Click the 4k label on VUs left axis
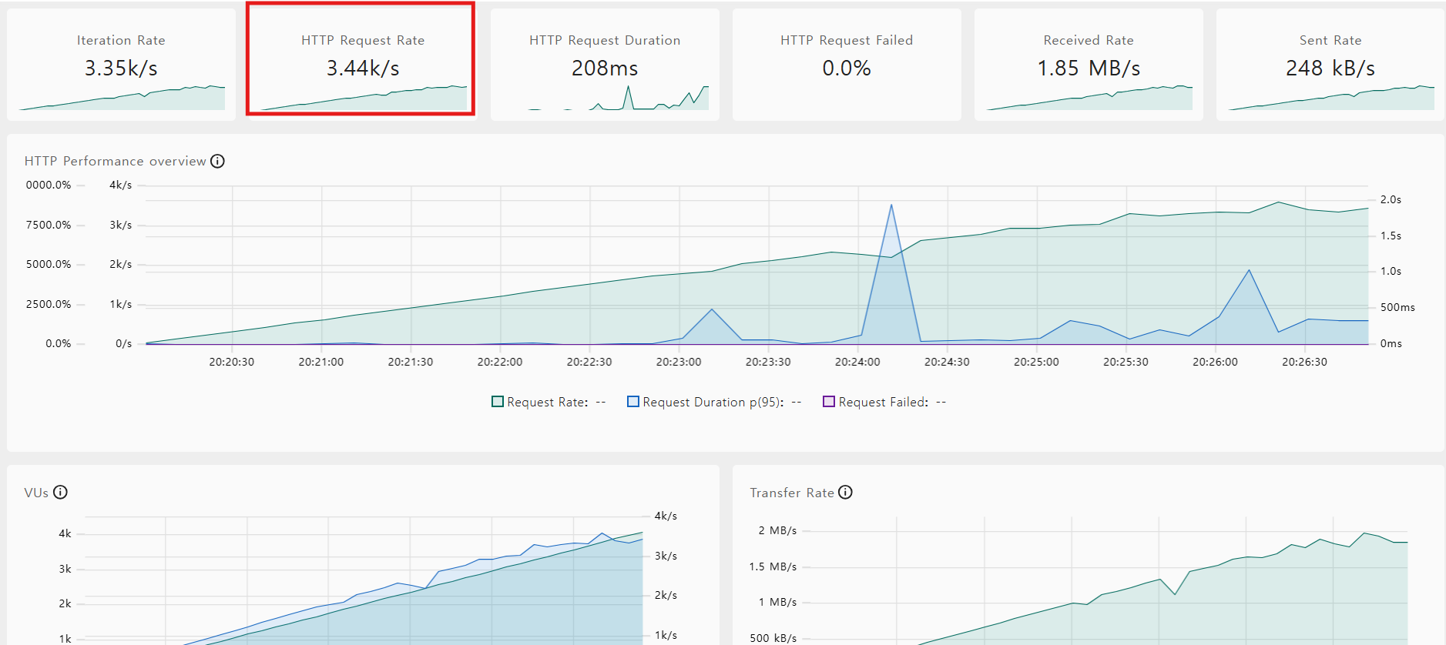The height and width of the screenshot is (645, 1446). [x=65, y=533]
